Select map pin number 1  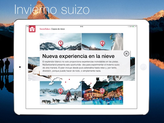coord(61,43)
